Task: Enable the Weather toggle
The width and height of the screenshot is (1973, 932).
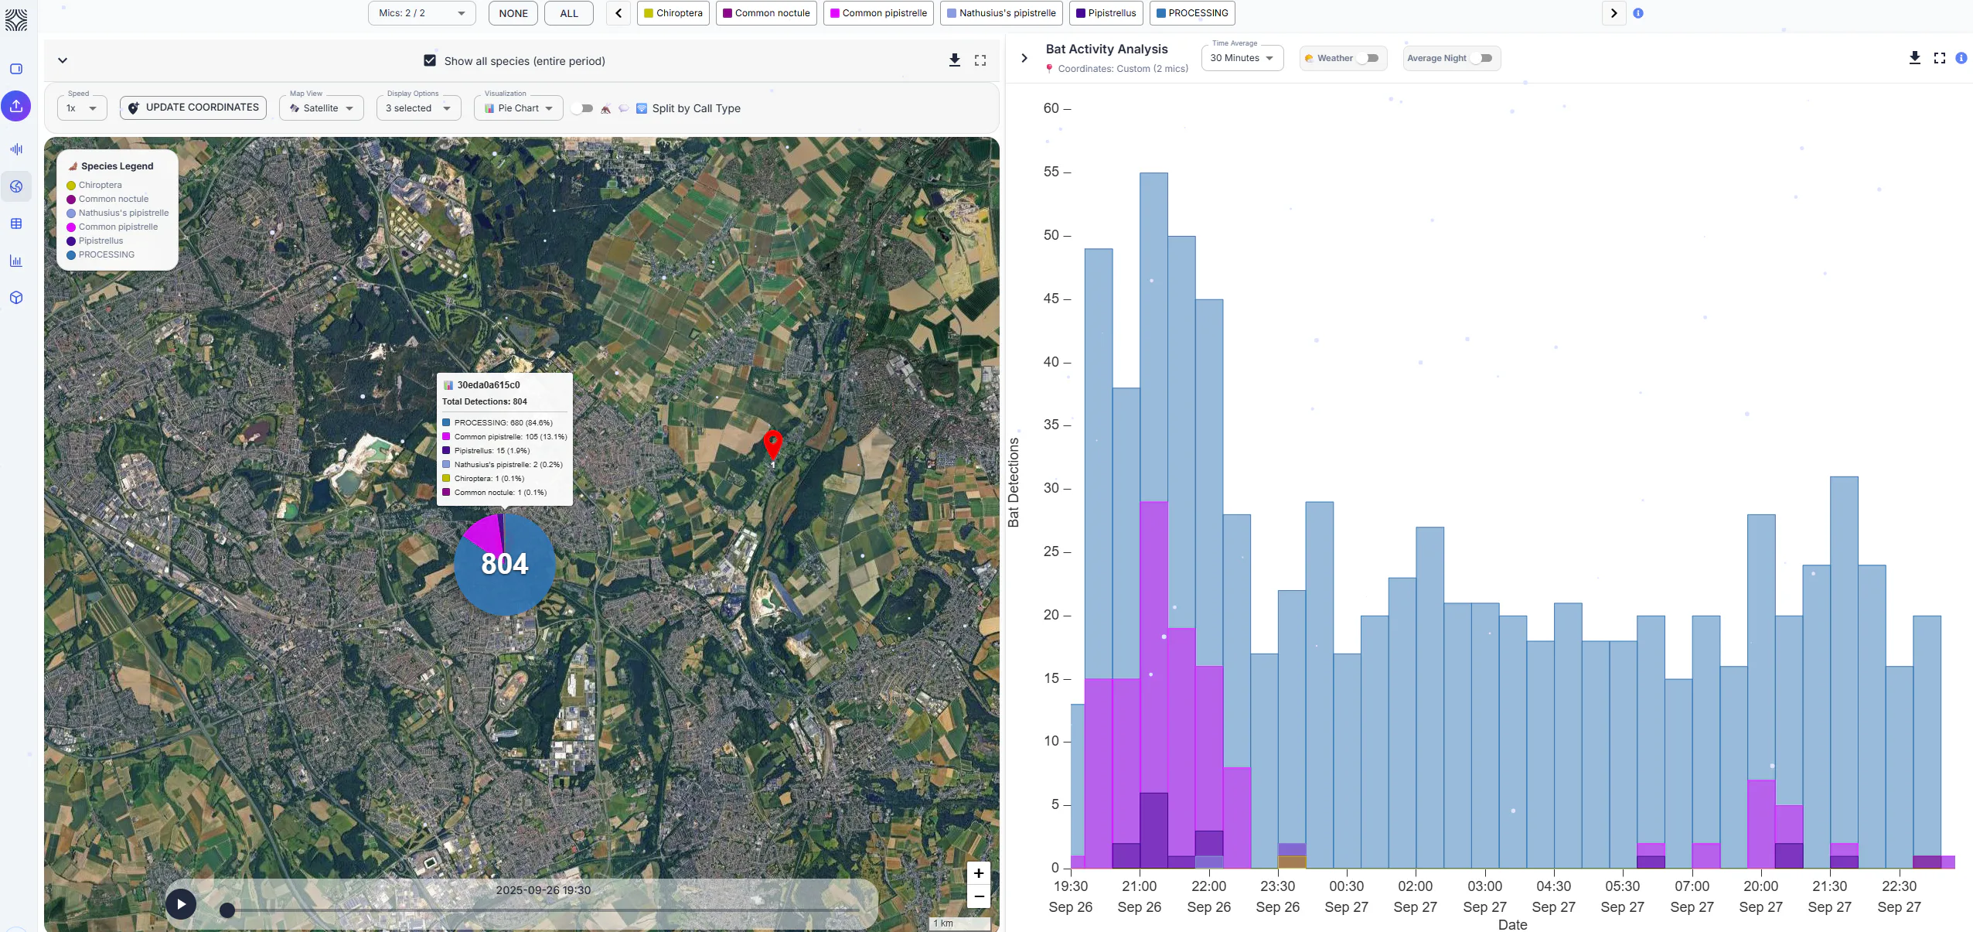Action: [x=1368, y=58]
